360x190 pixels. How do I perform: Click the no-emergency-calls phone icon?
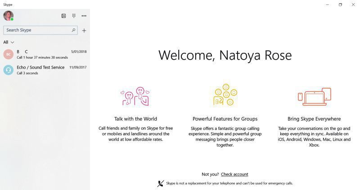pyautogui.click(x=161, y=183)
